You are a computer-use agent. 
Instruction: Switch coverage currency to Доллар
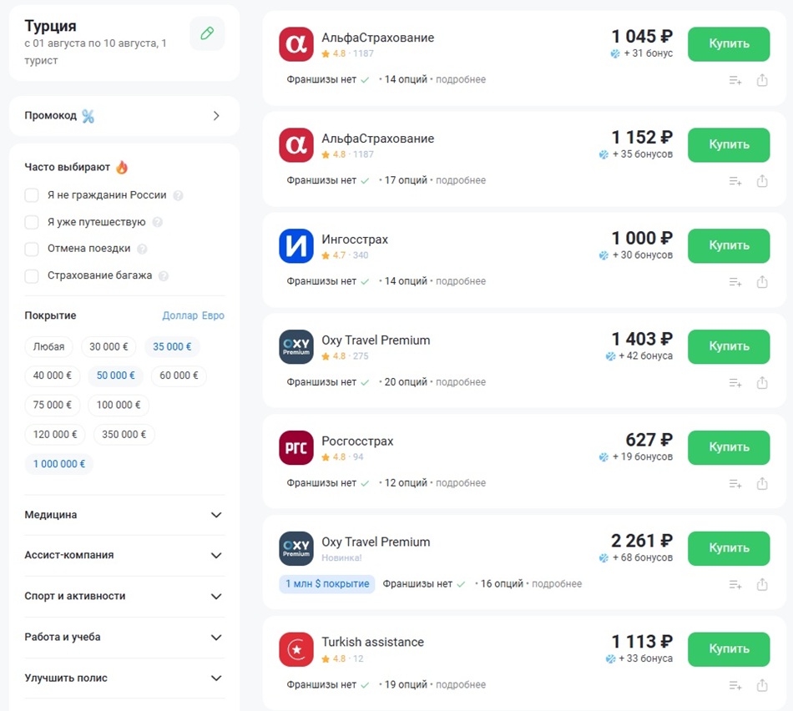click(x=179, y=315)
